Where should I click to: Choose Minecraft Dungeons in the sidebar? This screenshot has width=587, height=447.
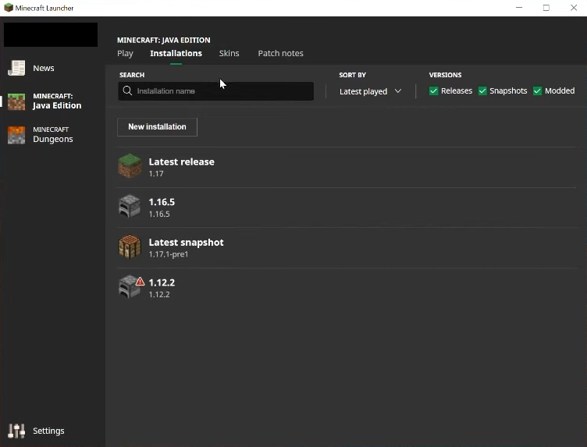[53, 135]
